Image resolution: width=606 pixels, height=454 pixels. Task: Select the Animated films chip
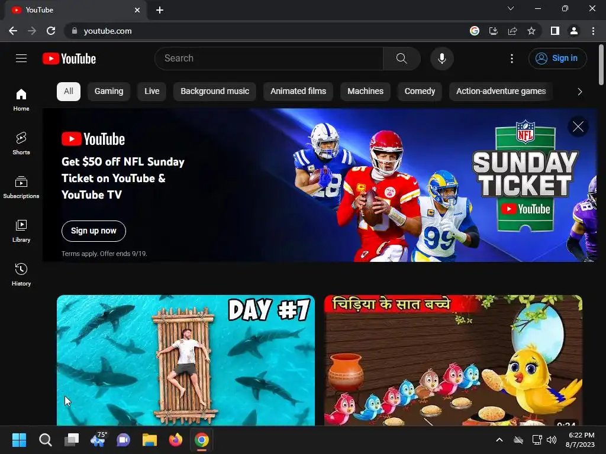point(298,92)
